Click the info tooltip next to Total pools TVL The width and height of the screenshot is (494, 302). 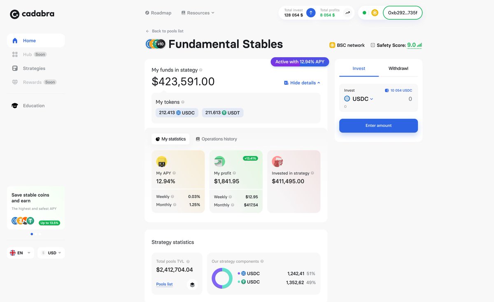pyautogui.click(x=189, y=261)
